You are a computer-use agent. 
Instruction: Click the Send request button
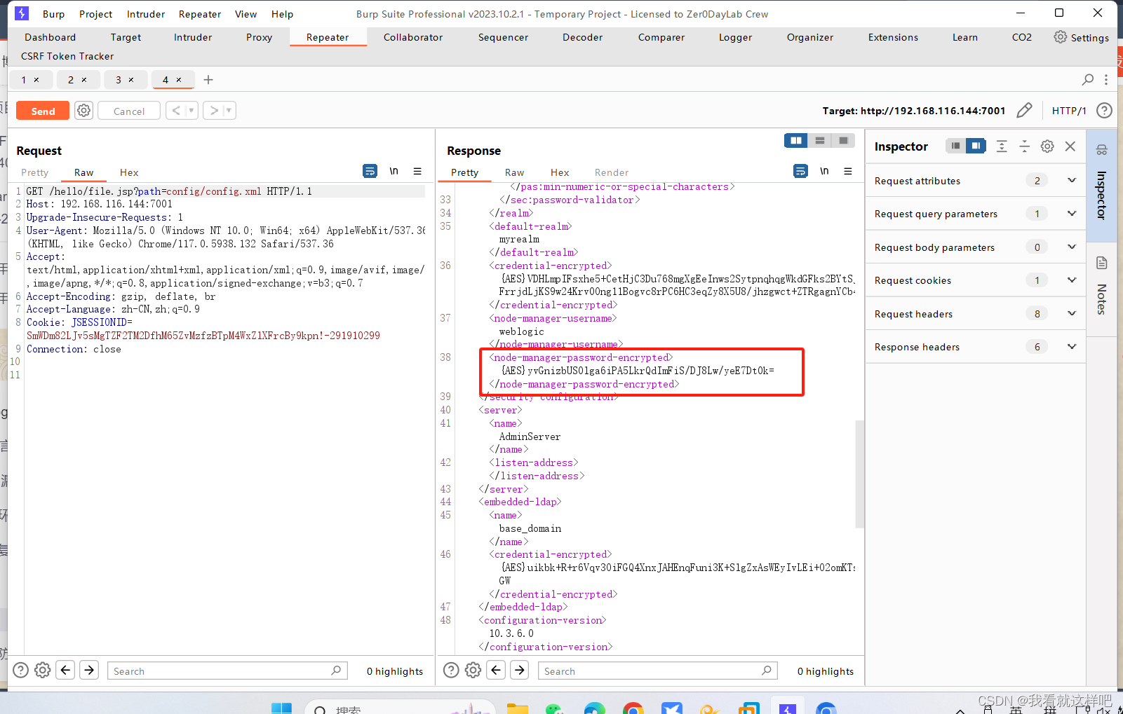pyautogui.click(x=43, y=111)
